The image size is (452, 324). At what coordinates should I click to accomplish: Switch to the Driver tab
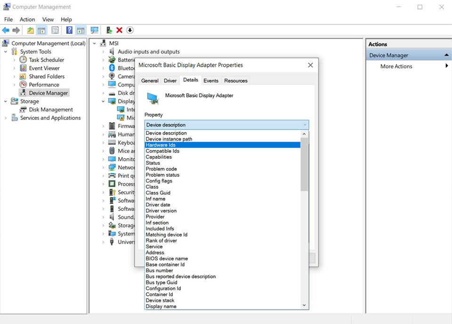click(170, 80)
